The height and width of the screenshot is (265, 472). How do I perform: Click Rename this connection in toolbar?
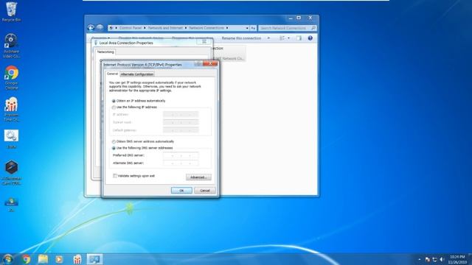click(241, 38)
